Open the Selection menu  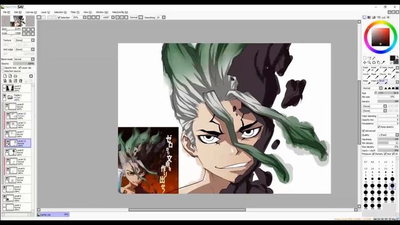(x=60, y=12)
